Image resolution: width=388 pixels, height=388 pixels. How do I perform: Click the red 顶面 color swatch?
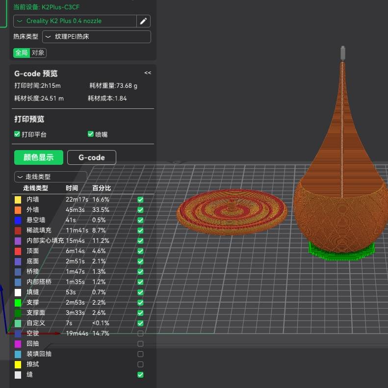18,251
